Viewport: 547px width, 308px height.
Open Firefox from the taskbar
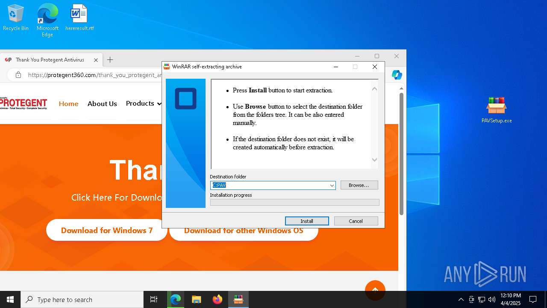(x=218, y=299)
